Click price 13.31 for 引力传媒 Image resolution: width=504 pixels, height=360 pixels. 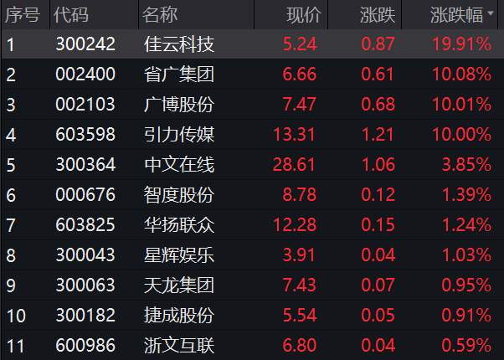(x=294, y=134)
